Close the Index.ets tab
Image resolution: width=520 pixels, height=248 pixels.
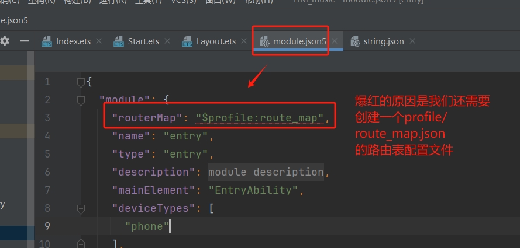[99, 41]
